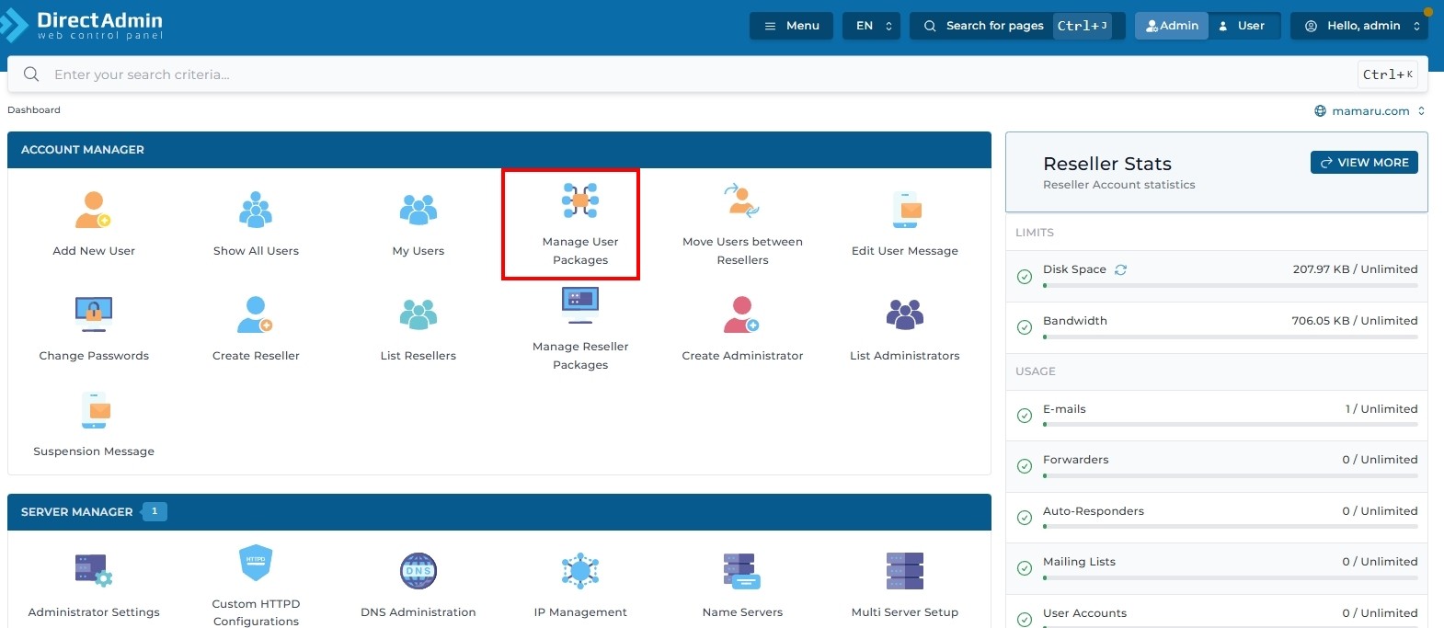Click the Change Passwords icon
This screenshot has width=1444, height=628.
click(x=93, y=315)
